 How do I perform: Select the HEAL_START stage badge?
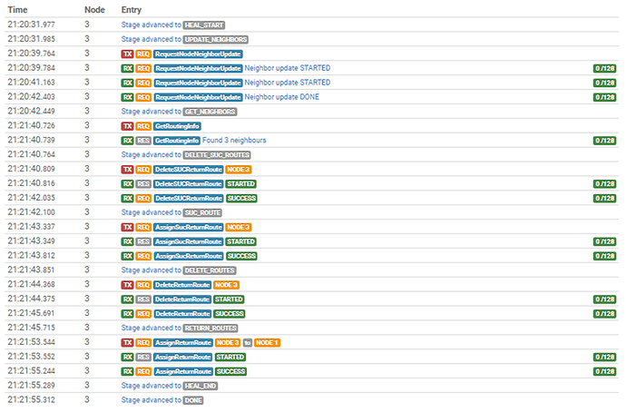point(204,25)
